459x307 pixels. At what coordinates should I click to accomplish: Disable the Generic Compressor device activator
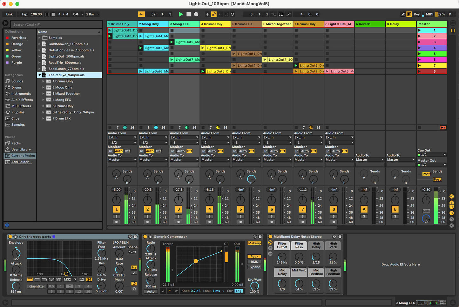(x=145, y=237)
